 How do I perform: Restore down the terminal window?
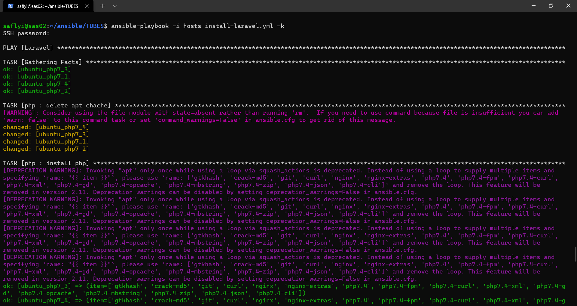(551, 6)
